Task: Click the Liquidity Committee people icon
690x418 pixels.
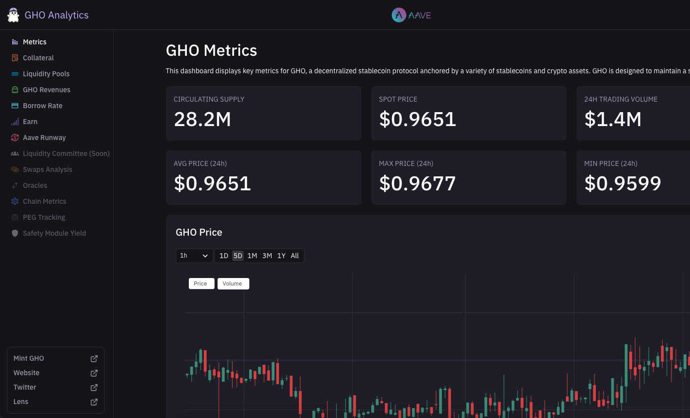Action: point(15,154)
